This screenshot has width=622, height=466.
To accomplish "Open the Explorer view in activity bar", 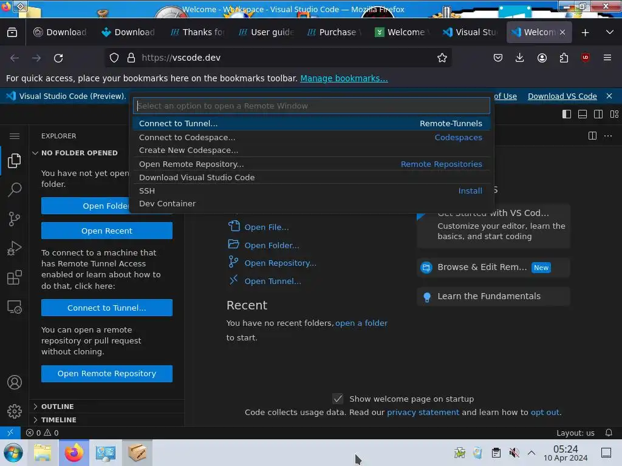I will coord(15,160).
